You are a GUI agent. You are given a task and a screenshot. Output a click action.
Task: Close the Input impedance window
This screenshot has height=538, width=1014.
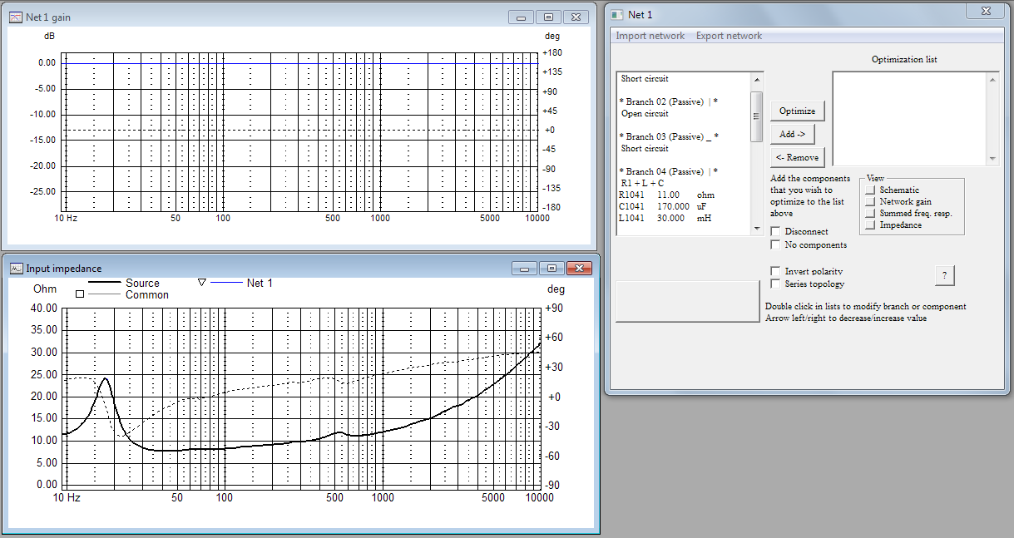coord(578,268)
